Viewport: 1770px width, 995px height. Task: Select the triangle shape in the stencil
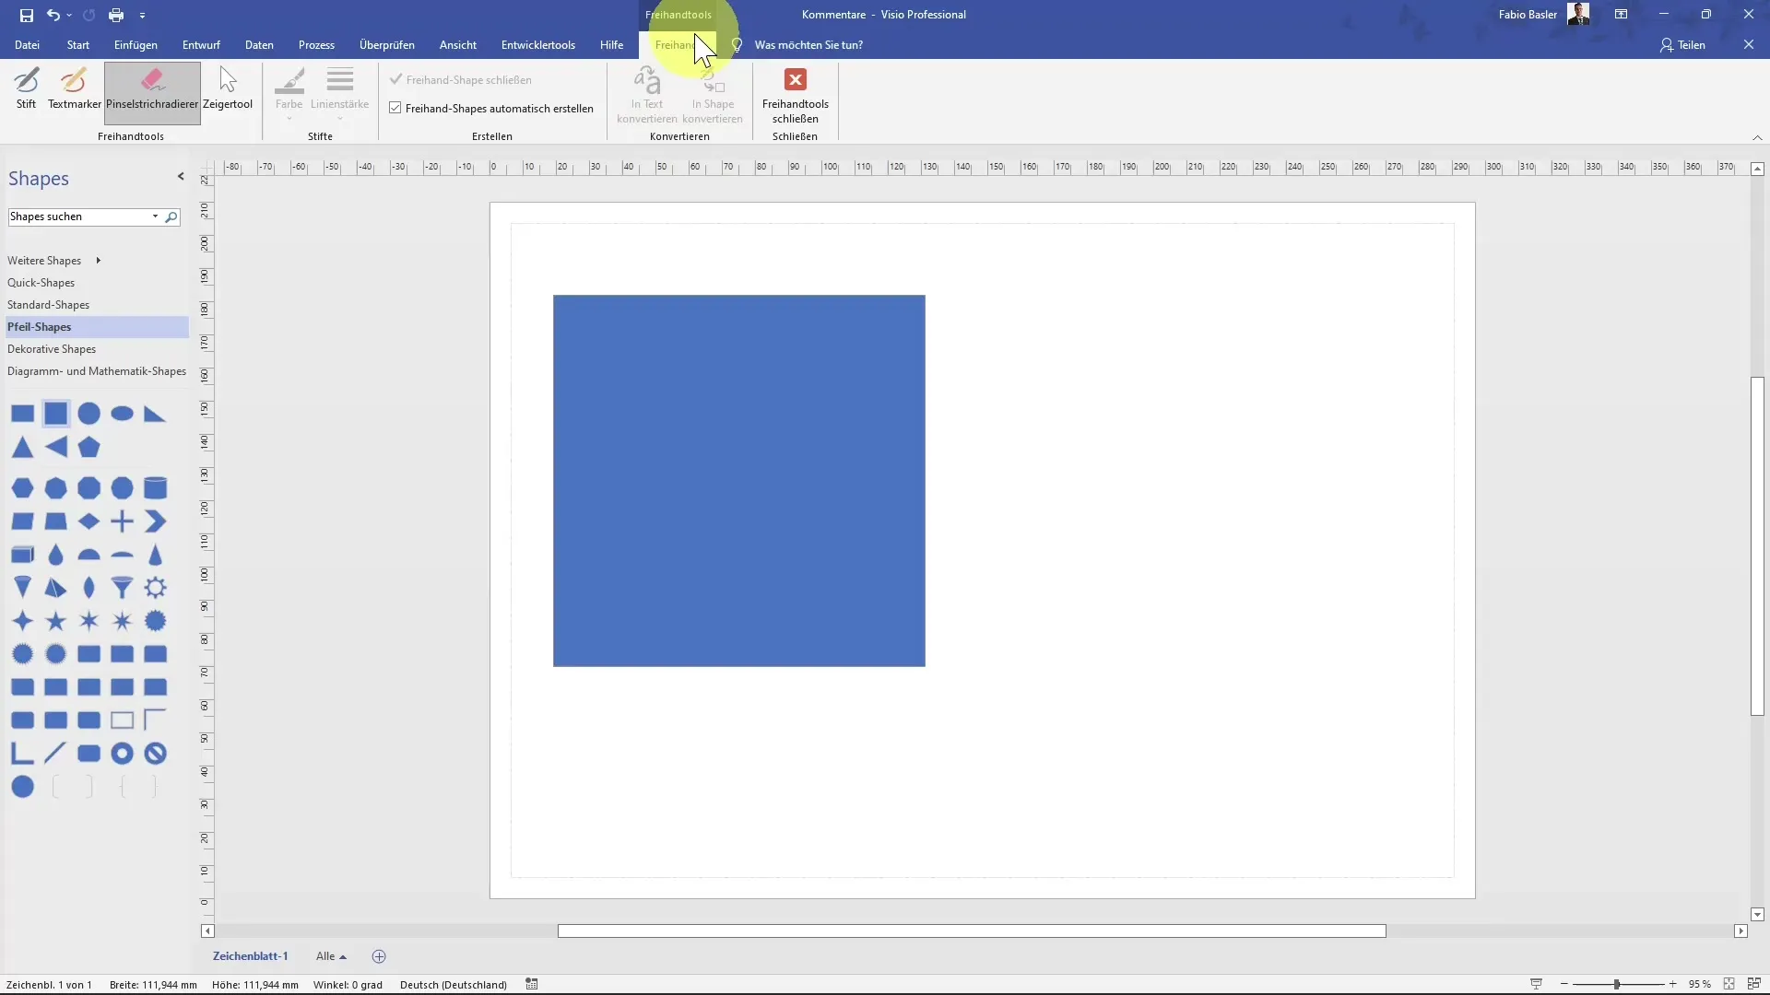click(x=23, y=447)
